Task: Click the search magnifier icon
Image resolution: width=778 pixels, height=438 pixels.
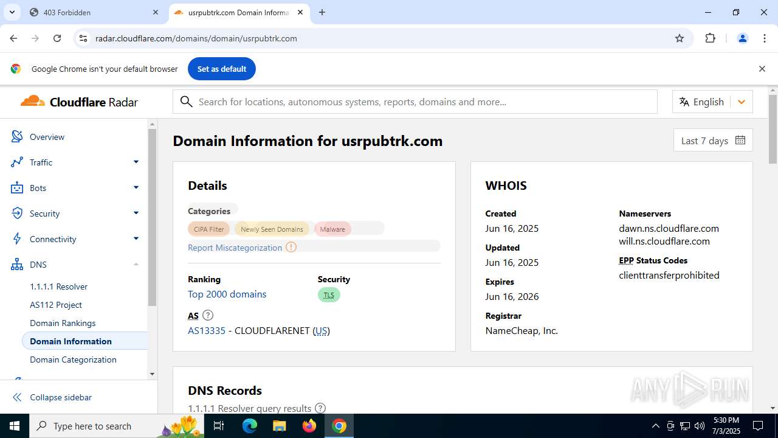Action: (x=187, y=102)
